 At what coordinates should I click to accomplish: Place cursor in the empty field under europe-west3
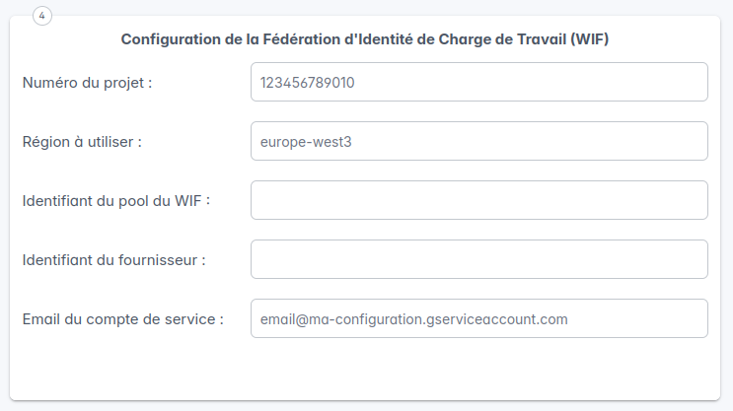(x=479, y=200)
